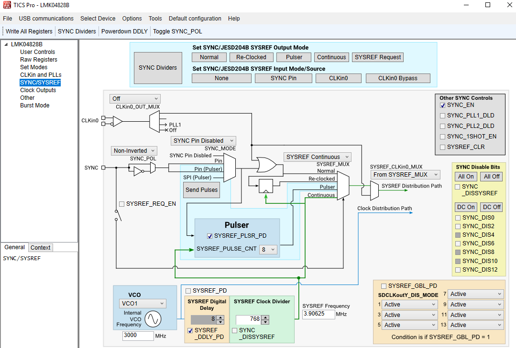Click the internal VCO sine wave symbol
Viewport: 516px width, 348px height.
click(x=153, y=319)
